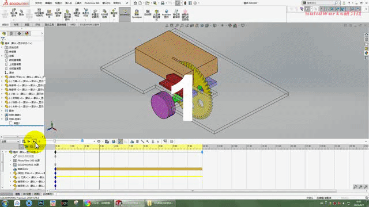Click the timeline horizontal scrollbar
The width and height of the screenshot is (369, 207).
pos(193,191)
